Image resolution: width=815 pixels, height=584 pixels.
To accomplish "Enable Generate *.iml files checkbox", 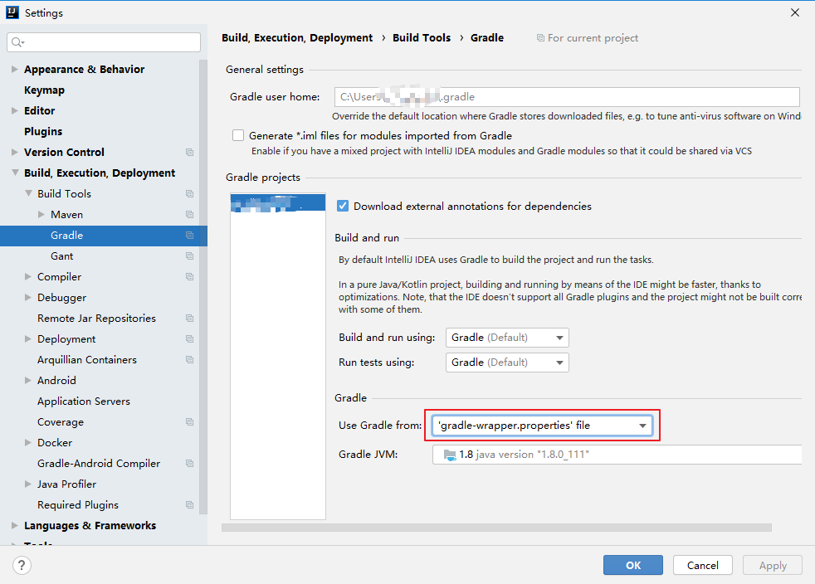I will pos(238,135).
